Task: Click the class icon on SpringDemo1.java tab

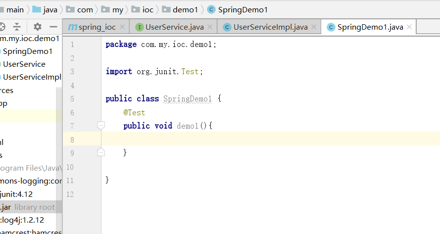Action: 331,27
